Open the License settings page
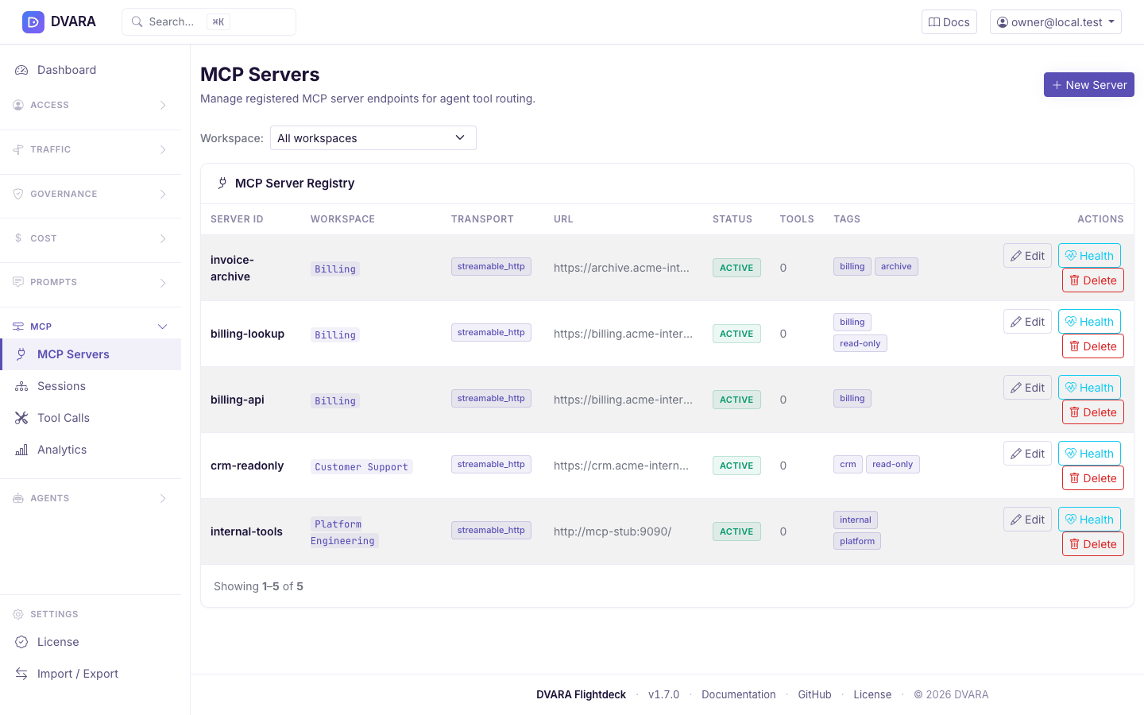The image size is (1144, 715). point(91,642)
